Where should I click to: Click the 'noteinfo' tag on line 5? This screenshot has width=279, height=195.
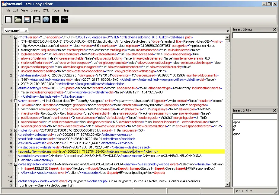click(x=25, y=131)
